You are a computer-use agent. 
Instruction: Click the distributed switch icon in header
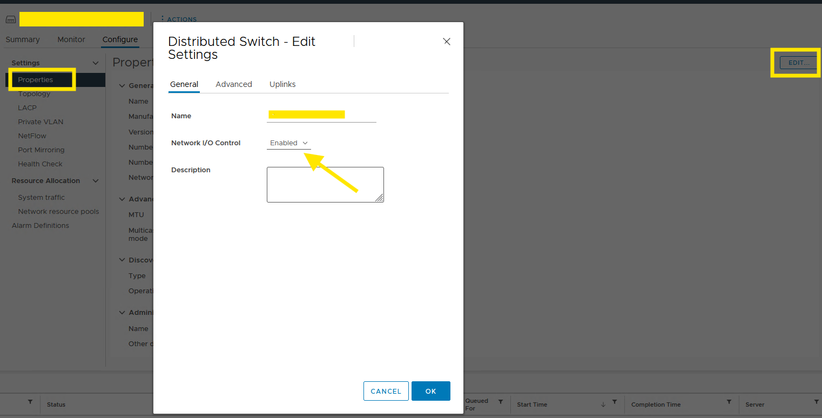point(11,19)
